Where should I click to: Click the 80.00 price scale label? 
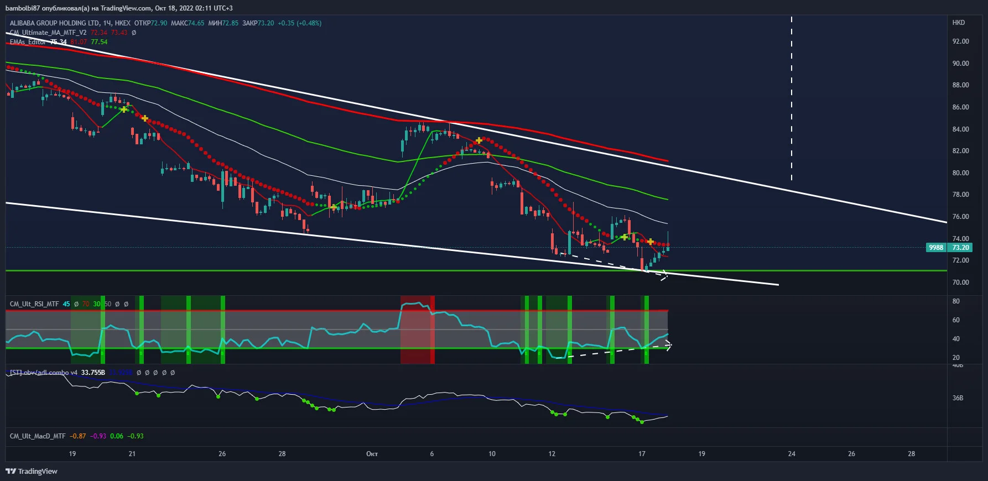coord(960,173)
